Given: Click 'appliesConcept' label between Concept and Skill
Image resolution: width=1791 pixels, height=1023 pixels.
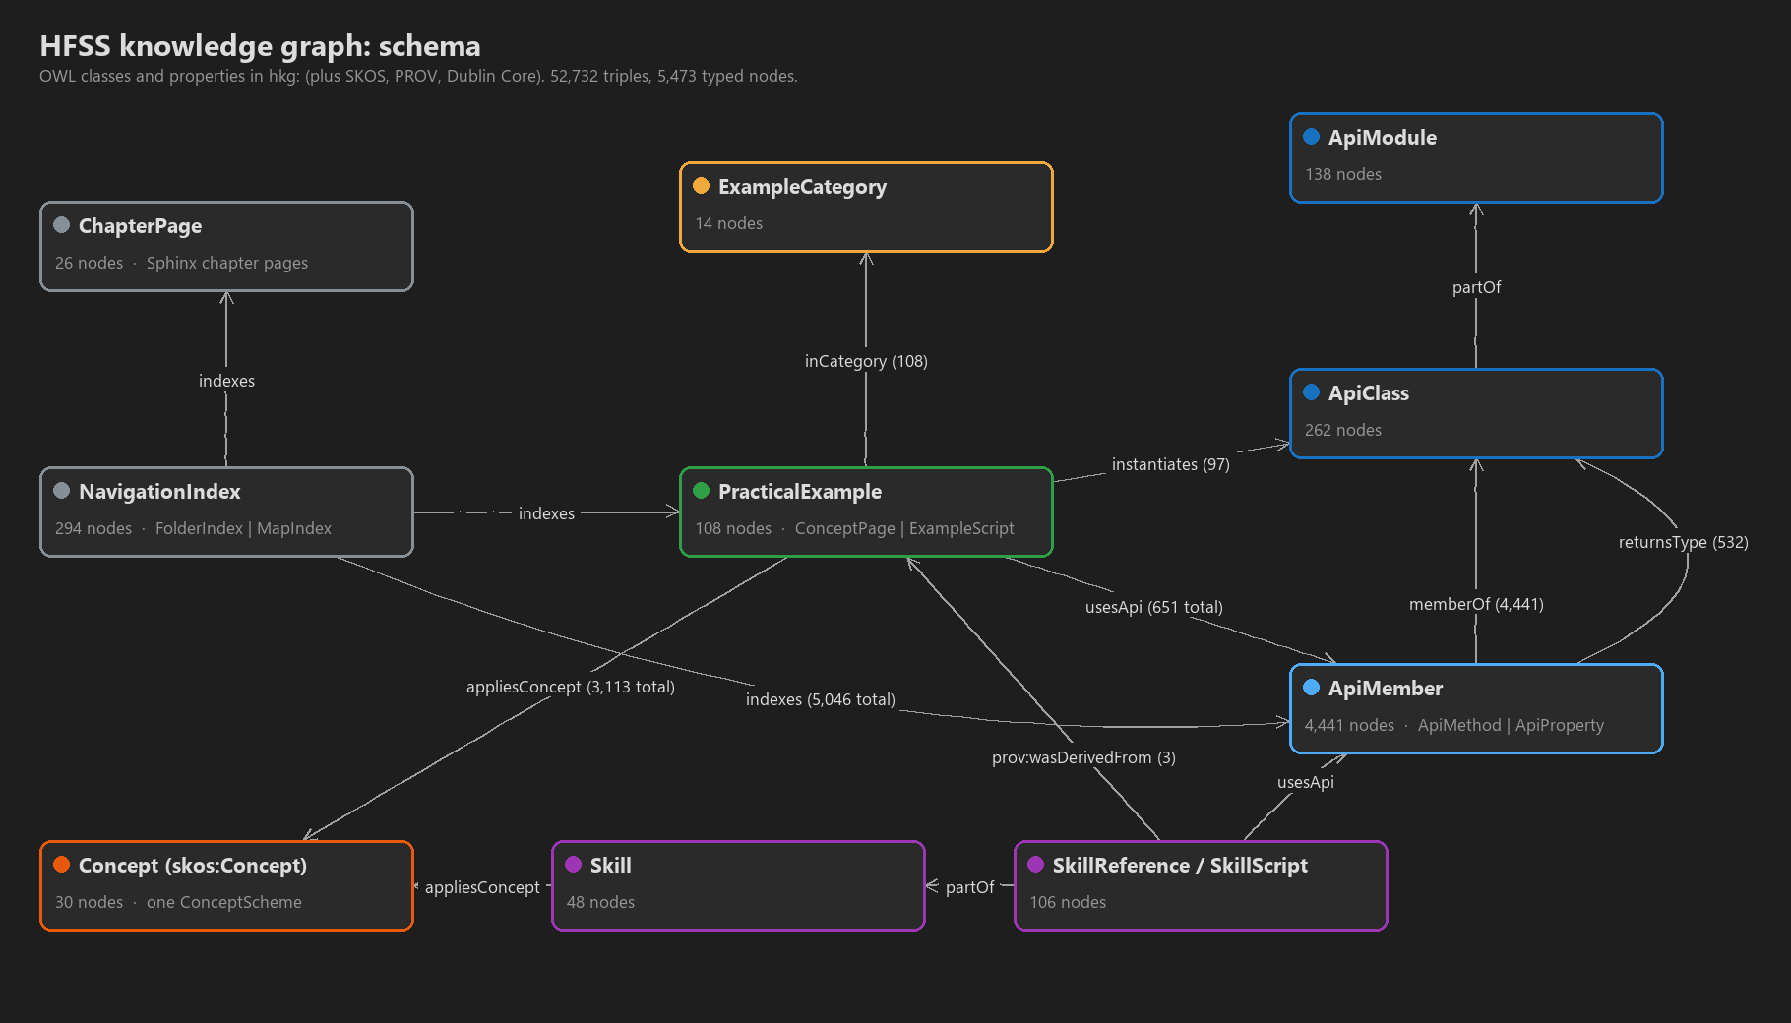Looking at the screenshot, I should point(482,887).
